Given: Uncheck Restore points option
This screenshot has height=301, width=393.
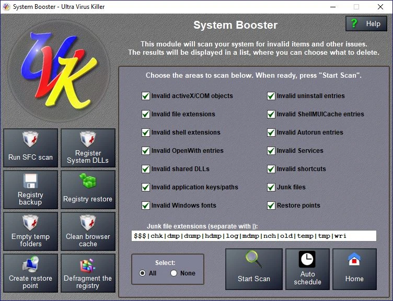Looking at the screenshot, I should click(271, 206).
